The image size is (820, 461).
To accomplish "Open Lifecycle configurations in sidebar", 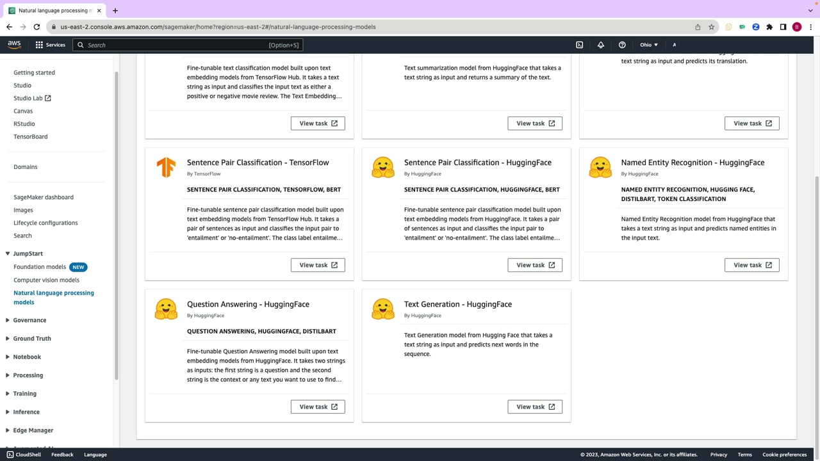I will (45, 223).
